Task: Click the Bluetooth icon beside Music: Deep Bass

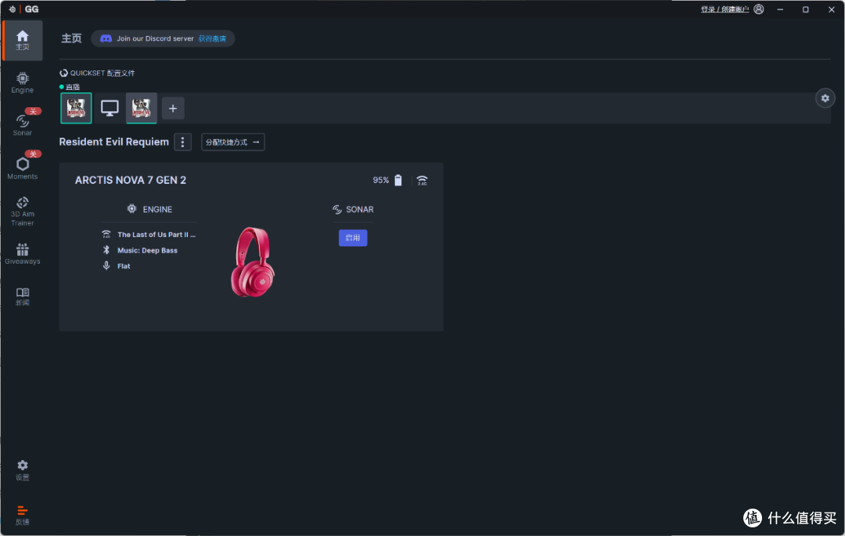Action: [106, 250]
